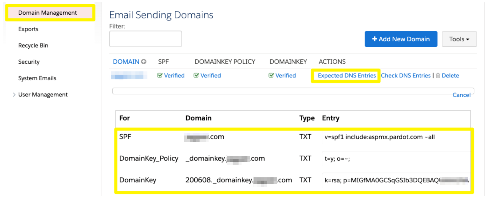Open Expected DNS Entries link

pos(347,76)
